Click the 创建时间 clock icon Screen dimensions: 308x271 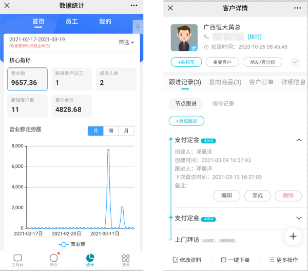point(206,47)
